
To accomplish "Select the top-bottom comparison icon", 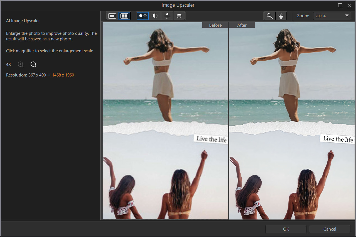I will pyautogui.click(x=167, y=16).
